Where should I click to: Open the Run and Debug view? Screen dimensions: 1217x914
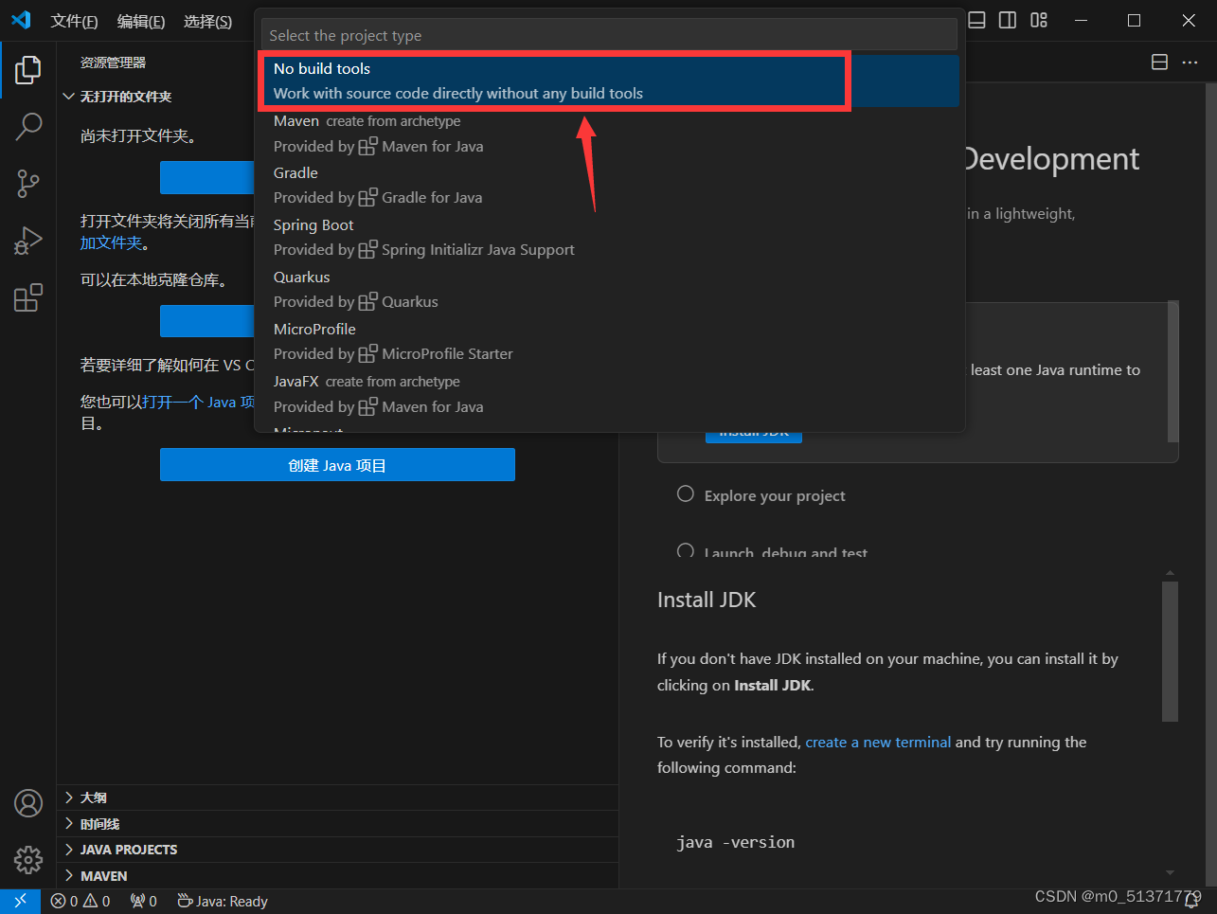[x=28, y=241]
